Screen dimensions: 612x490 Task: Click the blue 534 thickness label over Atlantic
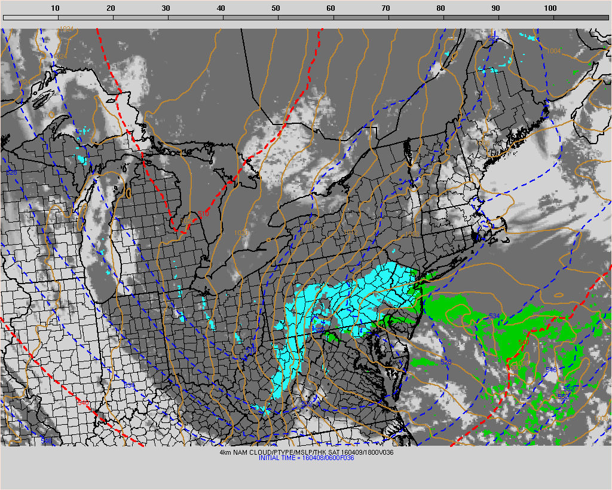click(494, 315)
